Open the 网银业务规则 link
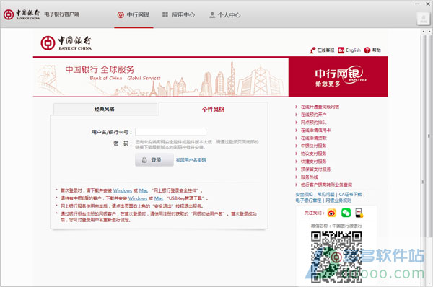The width and height of the screenshot is (433, 287). pos(338,200)
